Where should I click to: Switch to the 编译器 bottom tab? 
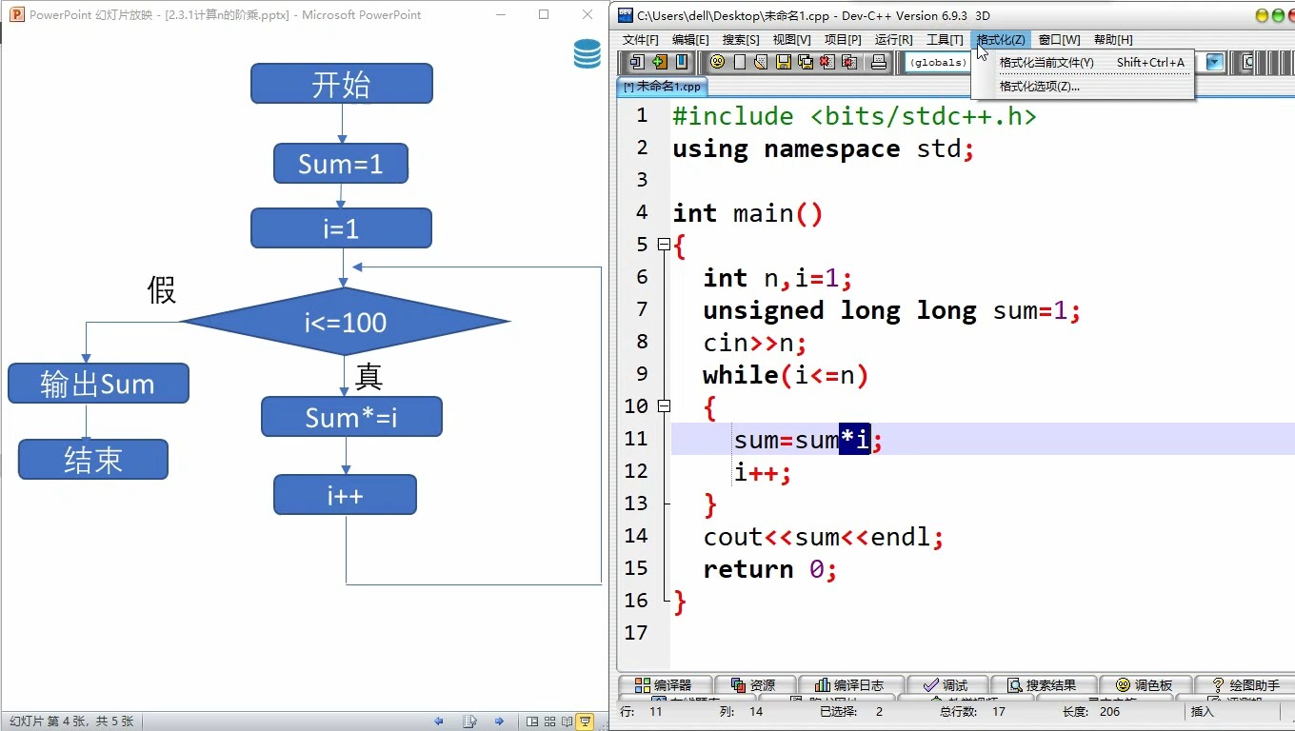[x=665, y=685]
